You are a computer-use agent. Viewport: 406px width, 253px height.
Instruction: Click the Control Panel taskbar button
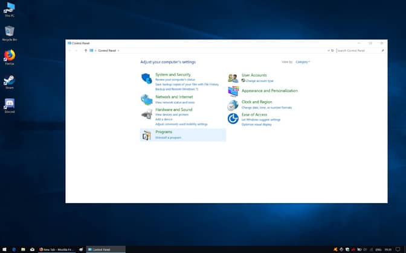(x=106, y=249)
